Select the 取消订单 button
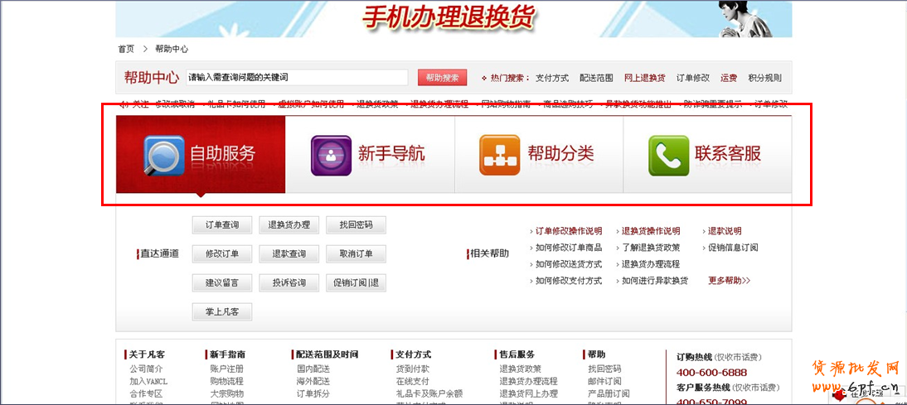907x405 pixels. 356,254
